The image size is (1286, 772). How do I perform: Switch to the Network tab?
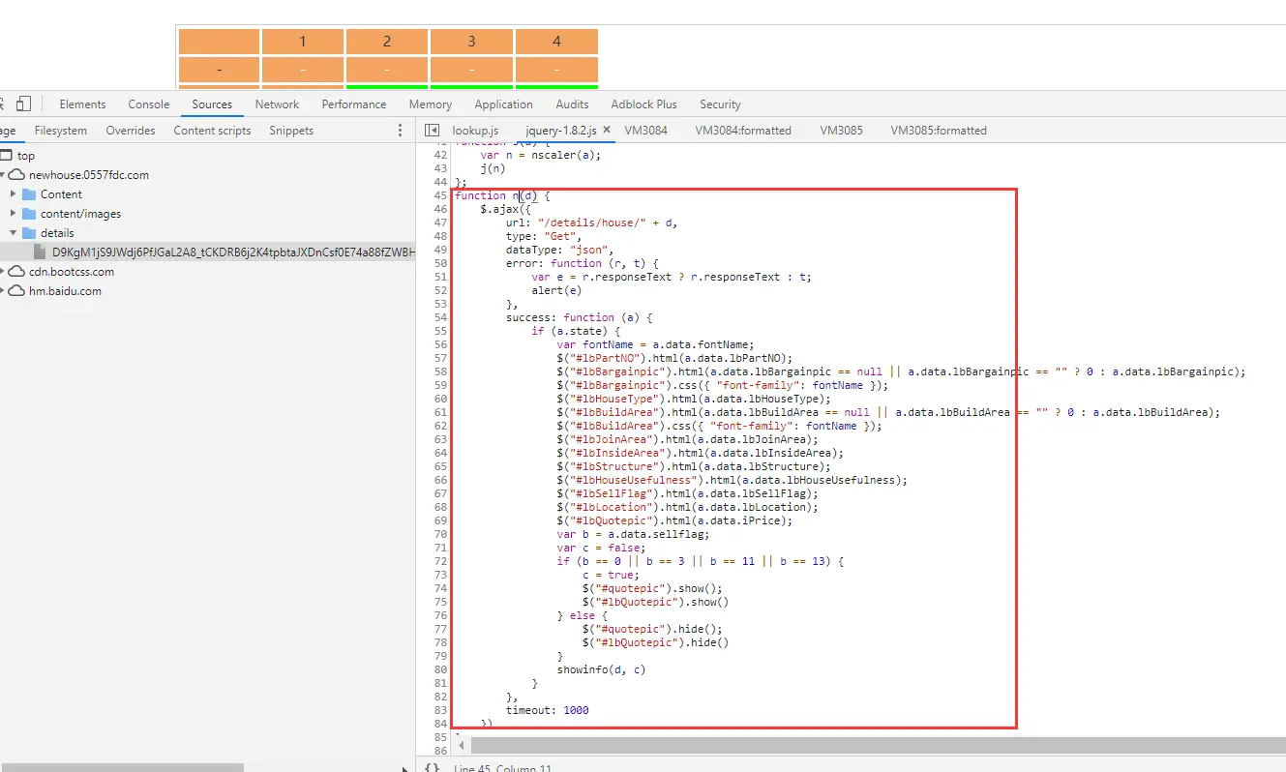tap(277, 104)
